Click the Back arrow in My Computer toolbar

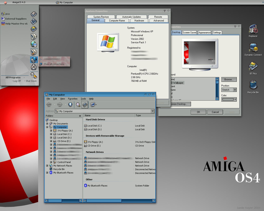(x=49, y=105)
